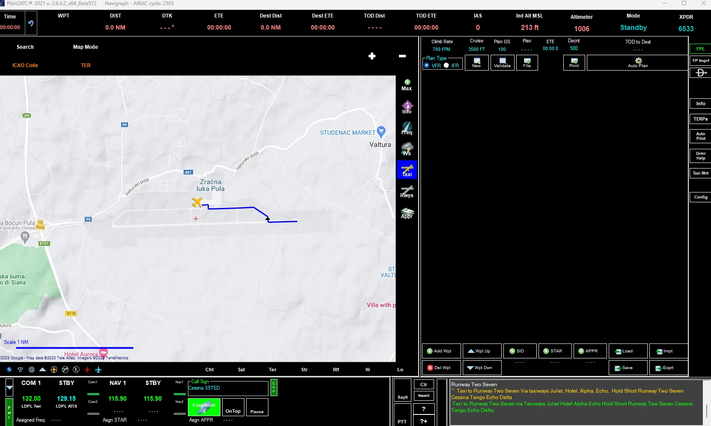
Task: Open the FP Imprt tab
Action: (700, 61)
